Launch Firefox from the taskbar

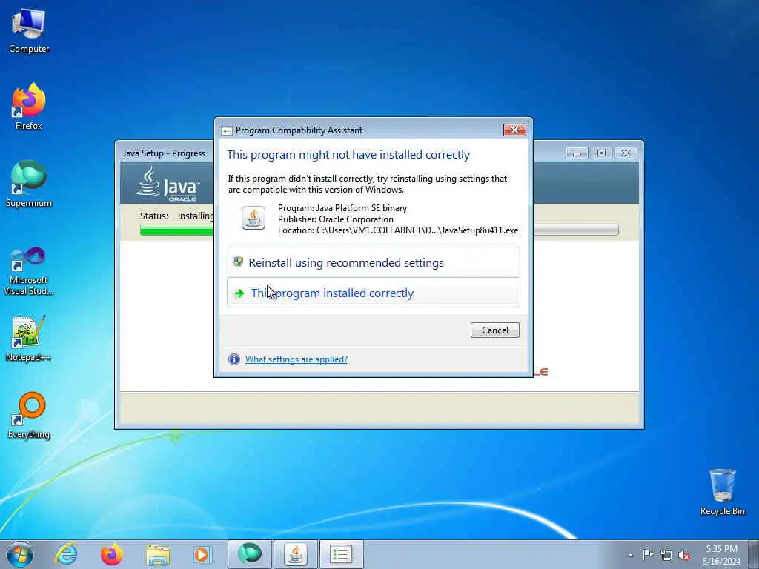point(112,554)
